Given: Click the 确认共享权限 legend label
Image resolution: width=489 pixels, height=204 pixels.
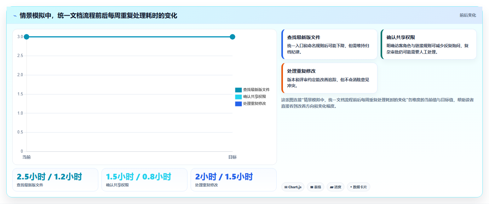Looking at the screenshot, I should point(255,97).
